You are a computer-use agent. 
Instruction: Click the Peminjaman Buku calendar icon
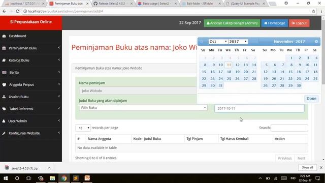pyautogui.click(x=4, y=48)
